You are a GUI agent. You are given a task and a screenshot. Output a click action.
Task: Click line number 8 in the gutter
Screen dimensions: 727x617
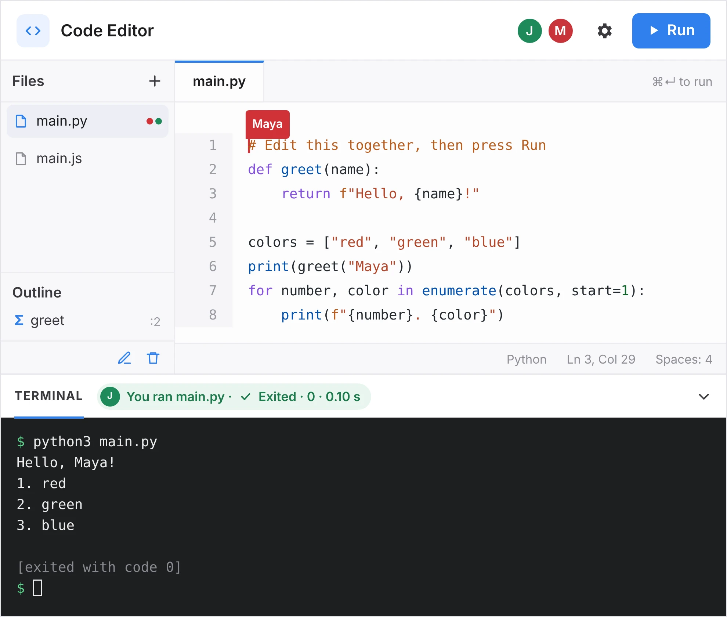click(x=213, y=315)
